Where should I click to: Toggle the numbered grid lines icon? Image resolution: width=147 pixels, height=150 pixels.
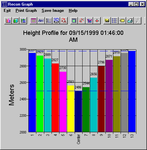point(49,21)
